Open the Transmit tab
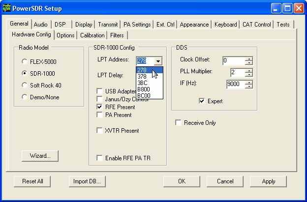The height and width of the screenshot is (202, 307). [108, 25]
